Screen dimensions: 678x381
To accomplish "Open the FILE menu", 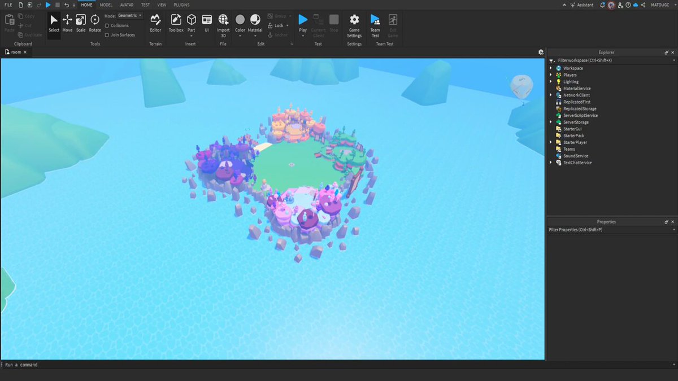I will tap(8, 5).
